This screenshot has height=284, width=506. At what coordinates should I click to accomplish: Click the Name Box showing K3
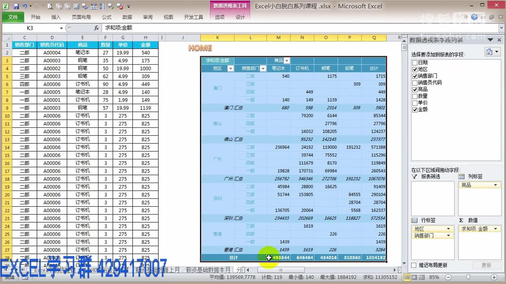pyautogui.click(x=30, y=28)
